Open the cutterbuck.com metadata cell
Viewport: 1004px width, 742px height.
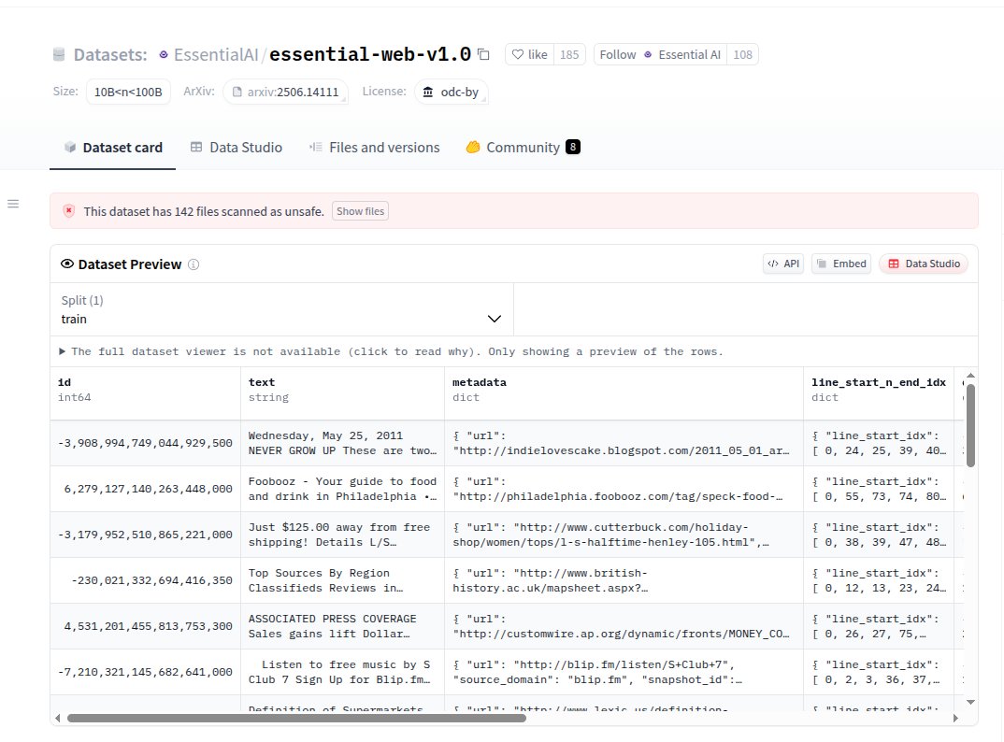click(x=624, y=535)
